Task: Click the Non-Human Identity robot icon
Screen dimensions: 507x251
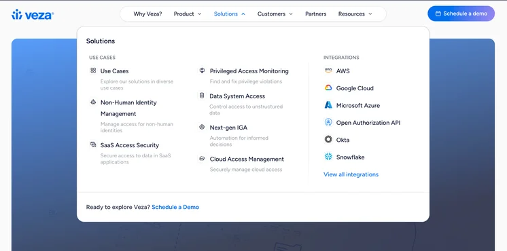Action: coord(93,102)
